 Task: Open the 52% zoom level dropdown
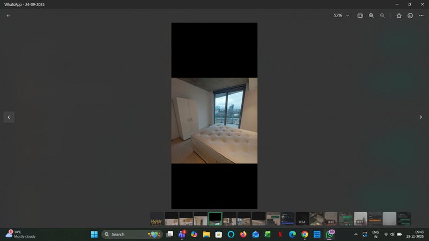click(342, 16)
